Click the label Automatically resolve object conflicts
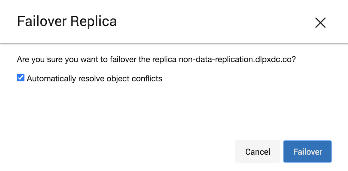Screen dimensions: 348x171 [94, 78]
